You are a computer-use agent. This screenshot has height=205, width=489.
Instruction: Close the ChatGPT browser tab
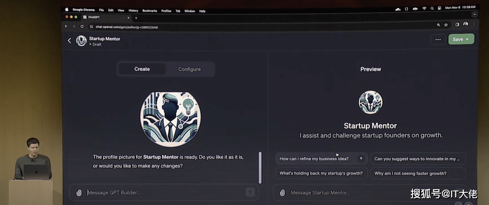click(129, 18)
